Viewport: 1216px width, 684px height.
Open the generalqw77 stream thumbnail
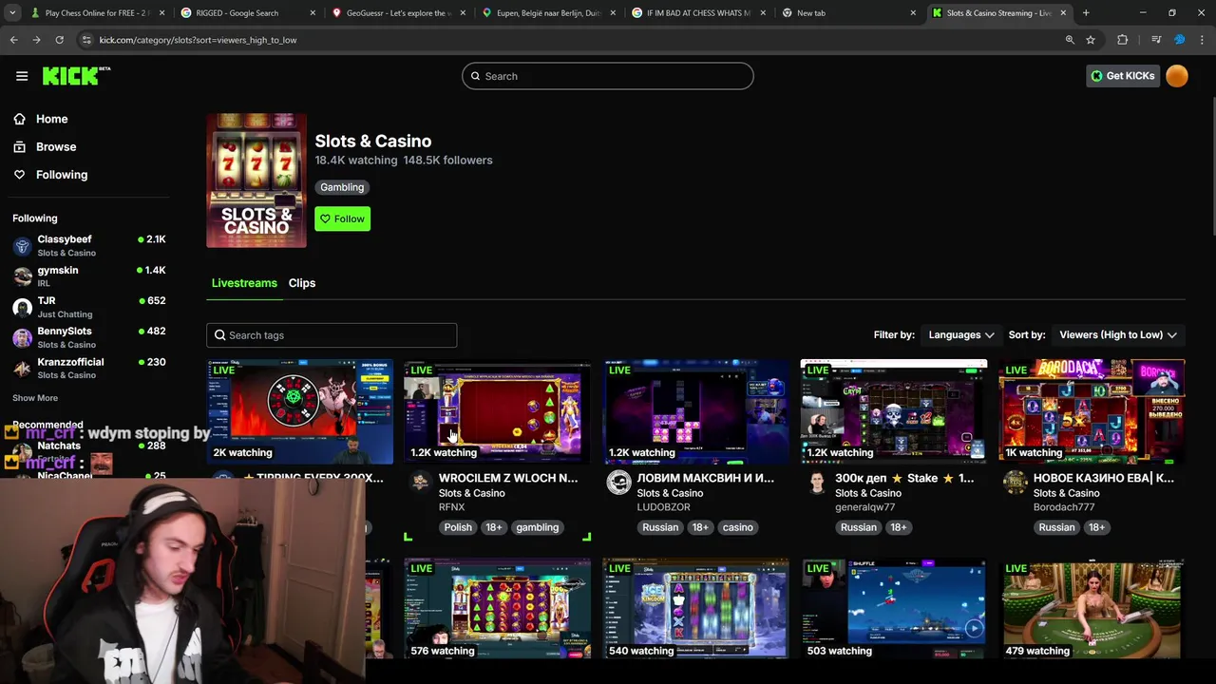(x=894, y=411)
